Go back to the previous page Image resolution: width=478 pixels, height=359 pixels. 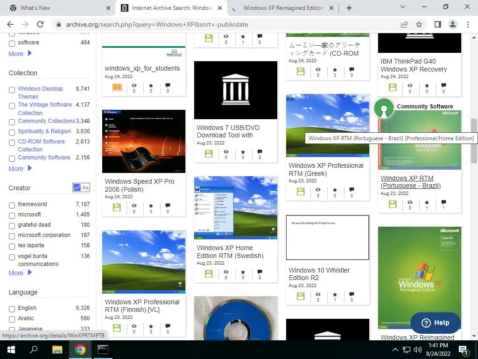tap(10, 24)
